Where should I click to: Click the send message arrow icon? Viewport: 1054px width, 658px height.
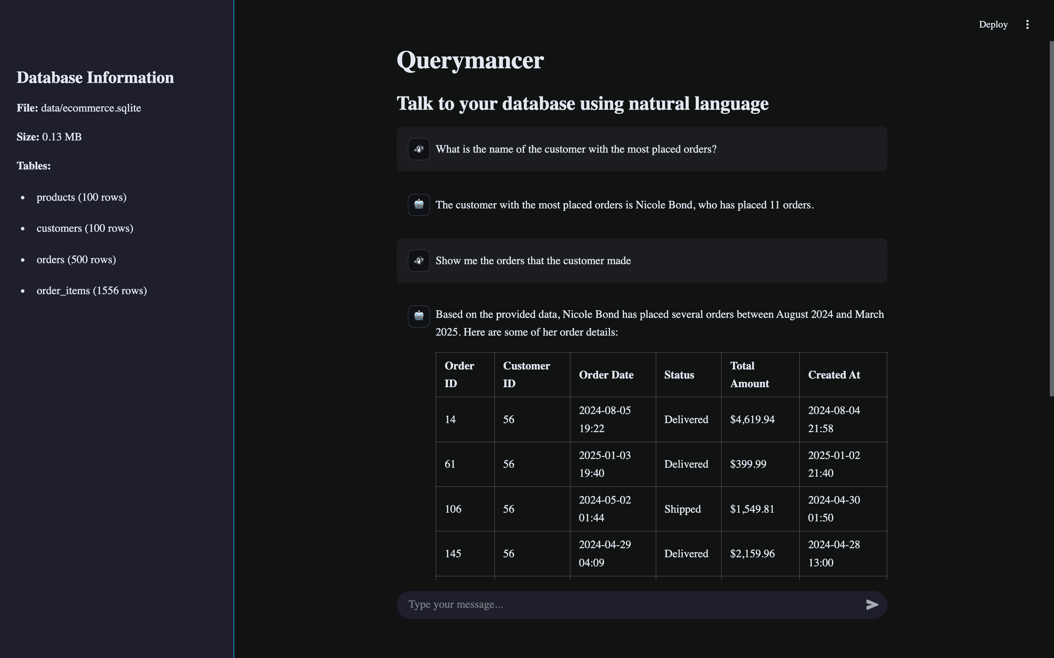[x=872, y=604]
